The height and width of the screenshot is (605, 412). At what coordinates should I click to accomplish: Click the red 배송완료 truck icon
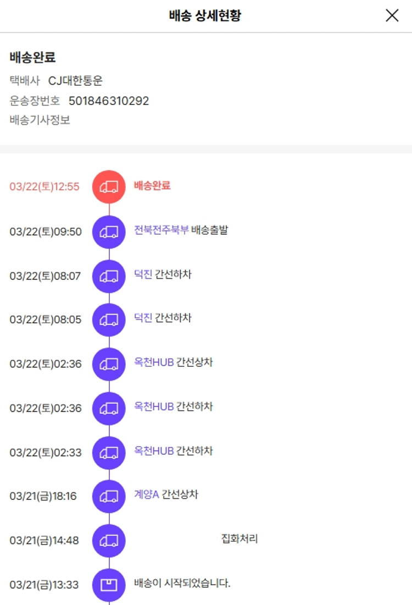[x=109, y=186]
